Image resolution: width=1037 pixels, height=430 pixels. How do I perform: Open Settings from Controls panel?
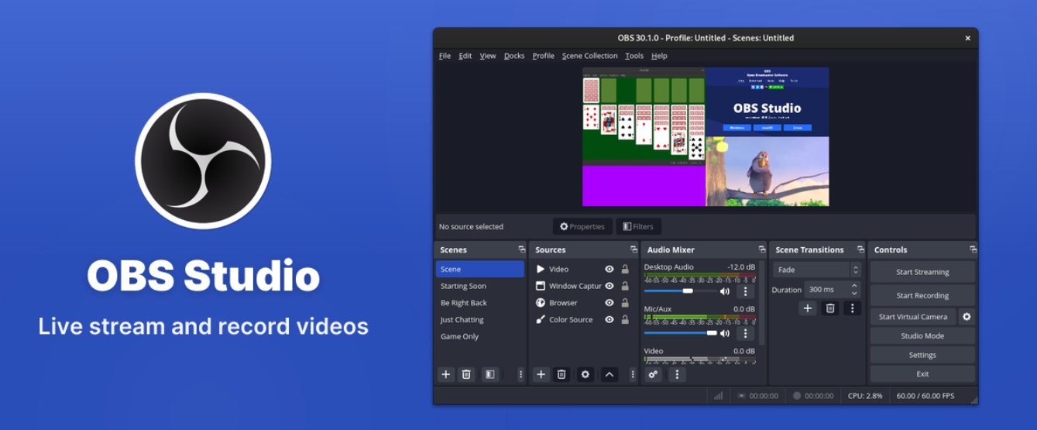pyautogui.click(x=922, y=355)
